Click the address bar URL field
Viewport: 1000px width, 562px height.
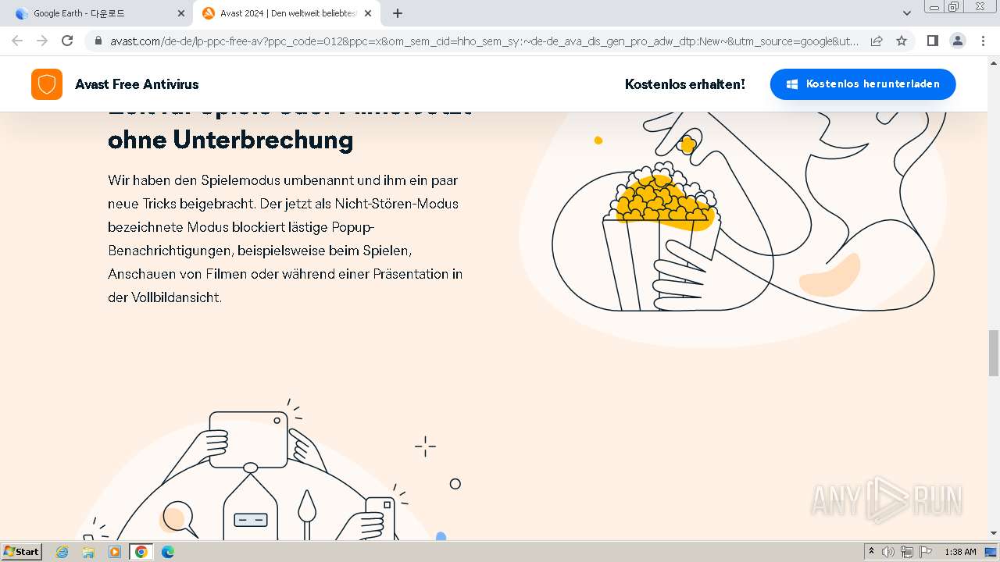point(484,41)
